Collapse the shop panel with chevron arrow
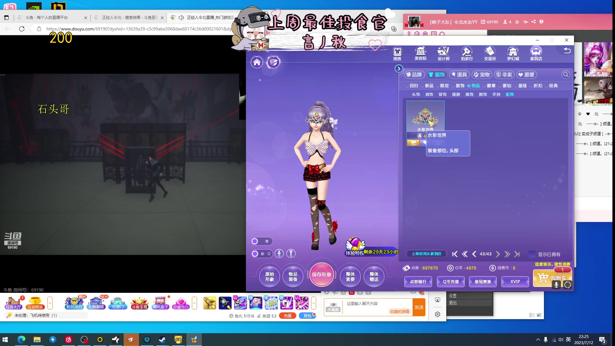615x346 pixels. click(399, 69)
